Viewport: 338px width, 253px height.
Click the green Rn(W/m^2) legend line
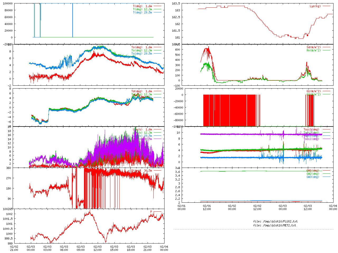[326, 50]
